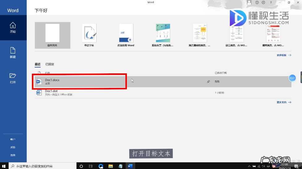Screen dimensions: 302x169
Task: Click the Word icon on the taskbar
Action: pyautogui.click(x=130, y=166)
